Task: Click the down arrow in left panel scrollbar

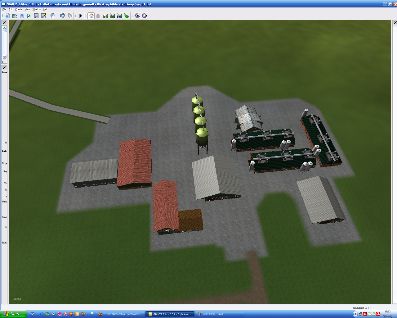Action: click(x=5, y=57)
